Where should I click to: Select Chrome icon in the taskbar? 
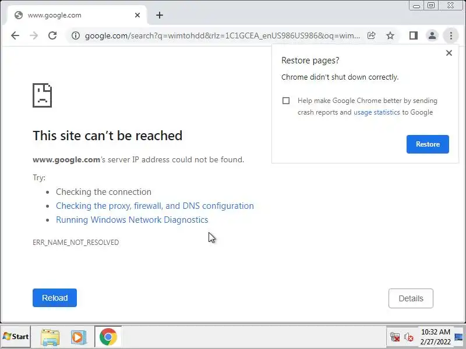pos(108,337)
